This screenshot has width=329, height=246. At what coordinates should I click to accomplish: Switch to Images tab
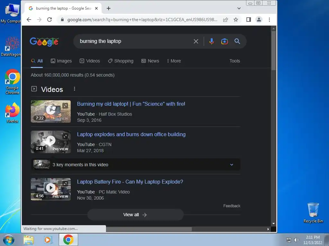[61, 61]
